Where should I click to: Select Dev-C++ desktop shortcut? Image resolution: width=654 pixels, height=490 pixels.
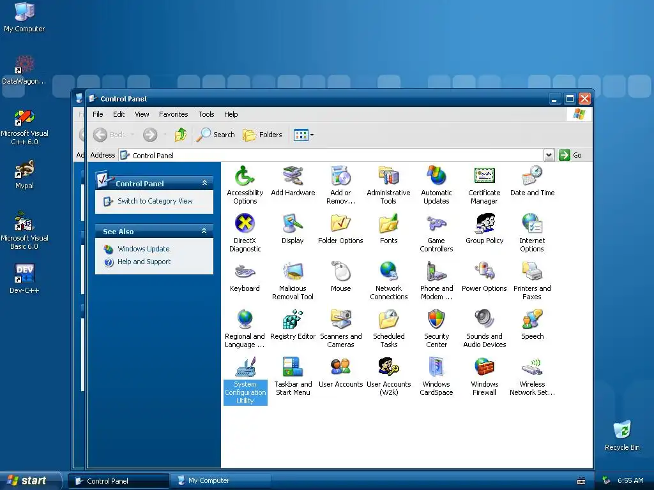pyautogui.click(x=25, y=279)
